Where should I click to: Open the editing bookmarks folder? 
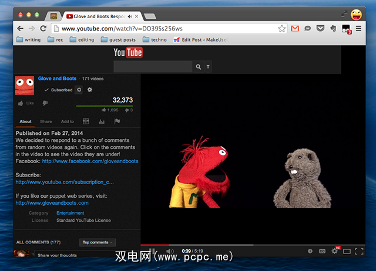[82, 39]
